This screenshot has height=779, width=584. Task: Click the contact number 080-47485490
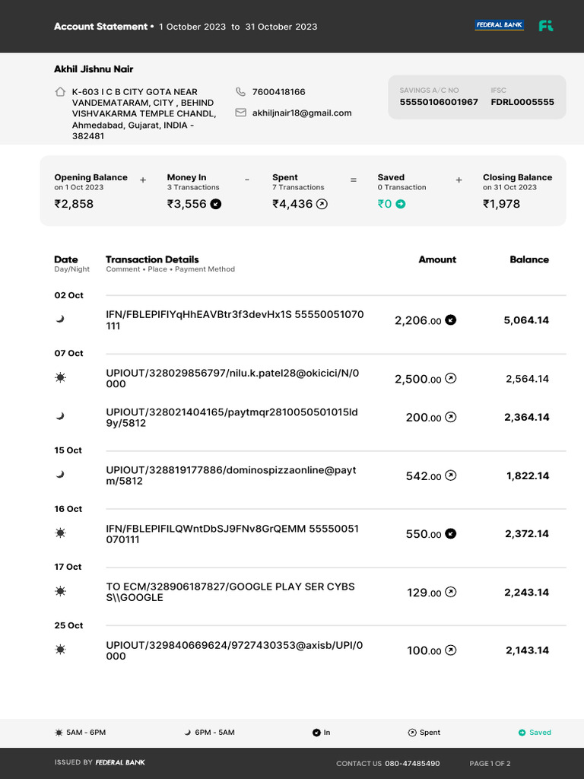412,763
